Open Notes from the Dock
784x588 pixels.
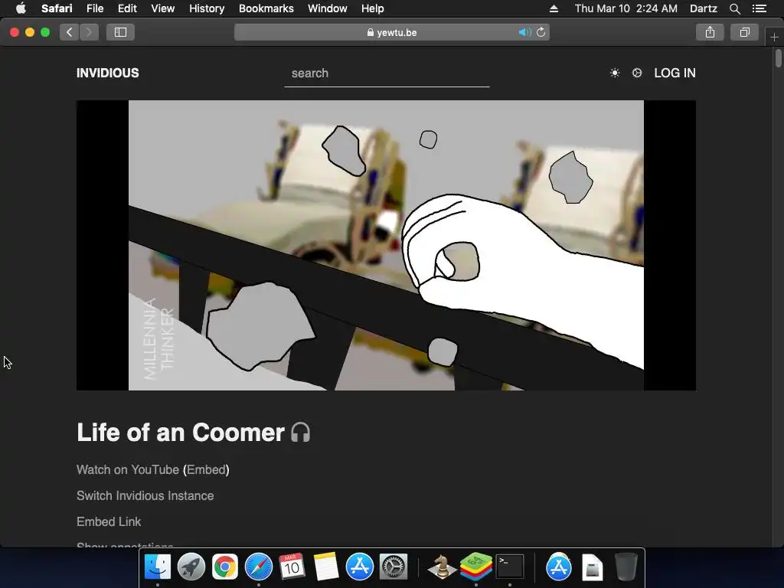[326, 567]
